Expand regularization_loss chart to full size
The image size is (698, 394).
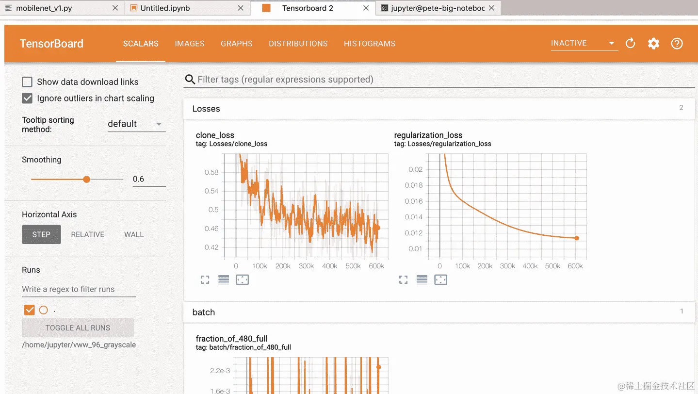coord(403,279)
